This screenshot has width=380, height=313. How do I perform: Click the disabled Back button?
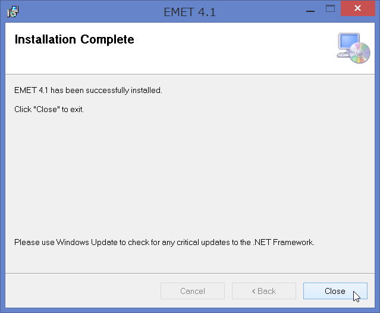[264, 291]
